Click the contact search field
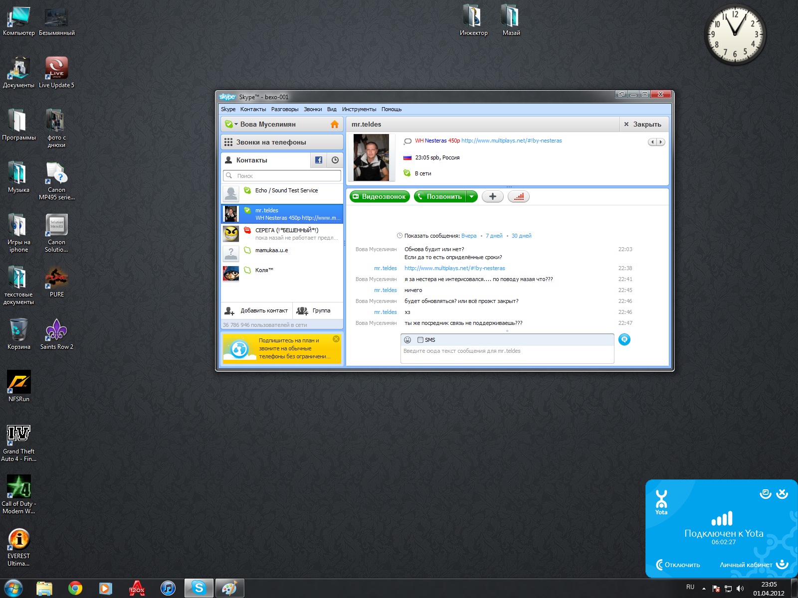Image resolution: width=798 pixels, height=598 pixels. point(282,175)
